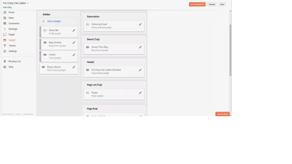
Task: Edit the Pages gadget via pencil icon
Action: click(140, 93)
